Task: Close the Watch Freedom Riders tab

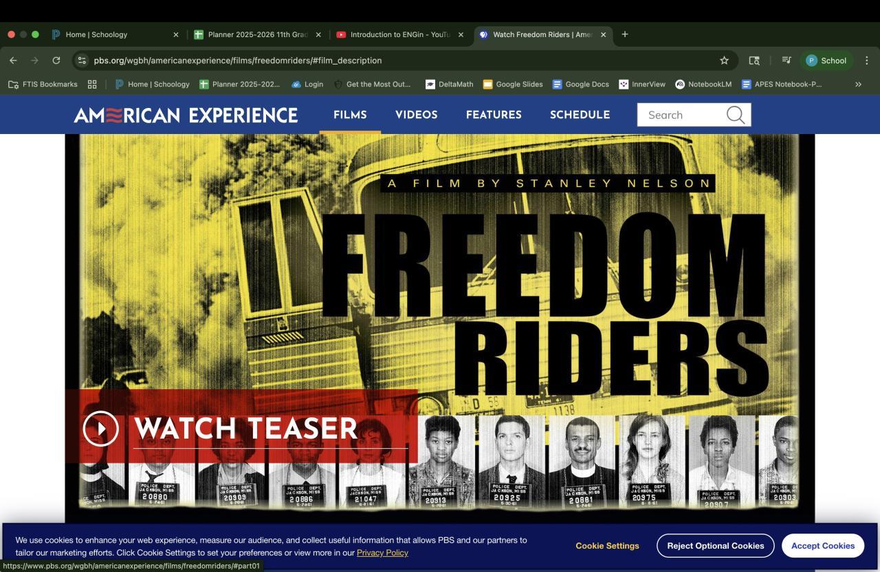Action: [604, 34]
